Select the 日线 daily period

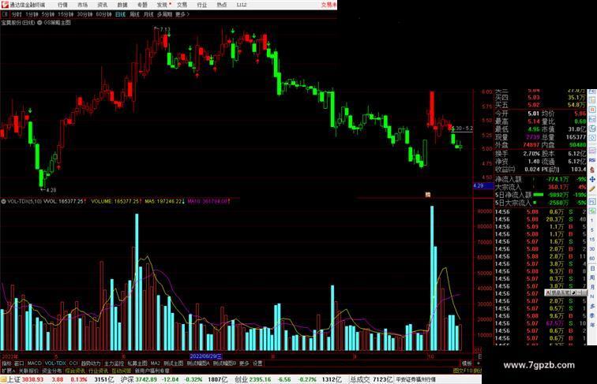(120, 14)
